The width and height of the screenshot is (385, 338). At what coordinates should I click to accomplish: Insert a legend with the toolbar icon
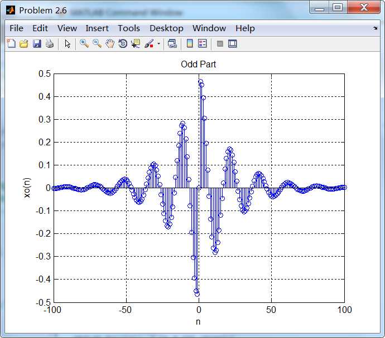(x=203, y=43)
